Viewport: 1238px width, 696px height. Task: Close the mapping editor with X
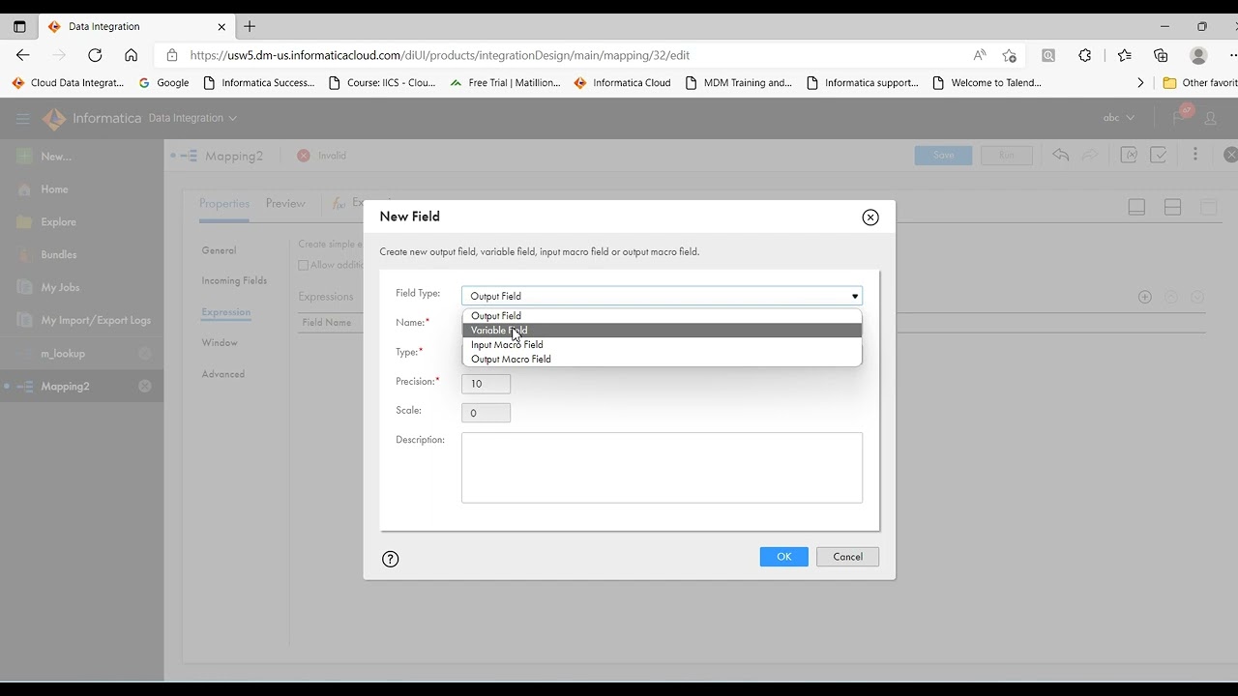[1230, 155]
